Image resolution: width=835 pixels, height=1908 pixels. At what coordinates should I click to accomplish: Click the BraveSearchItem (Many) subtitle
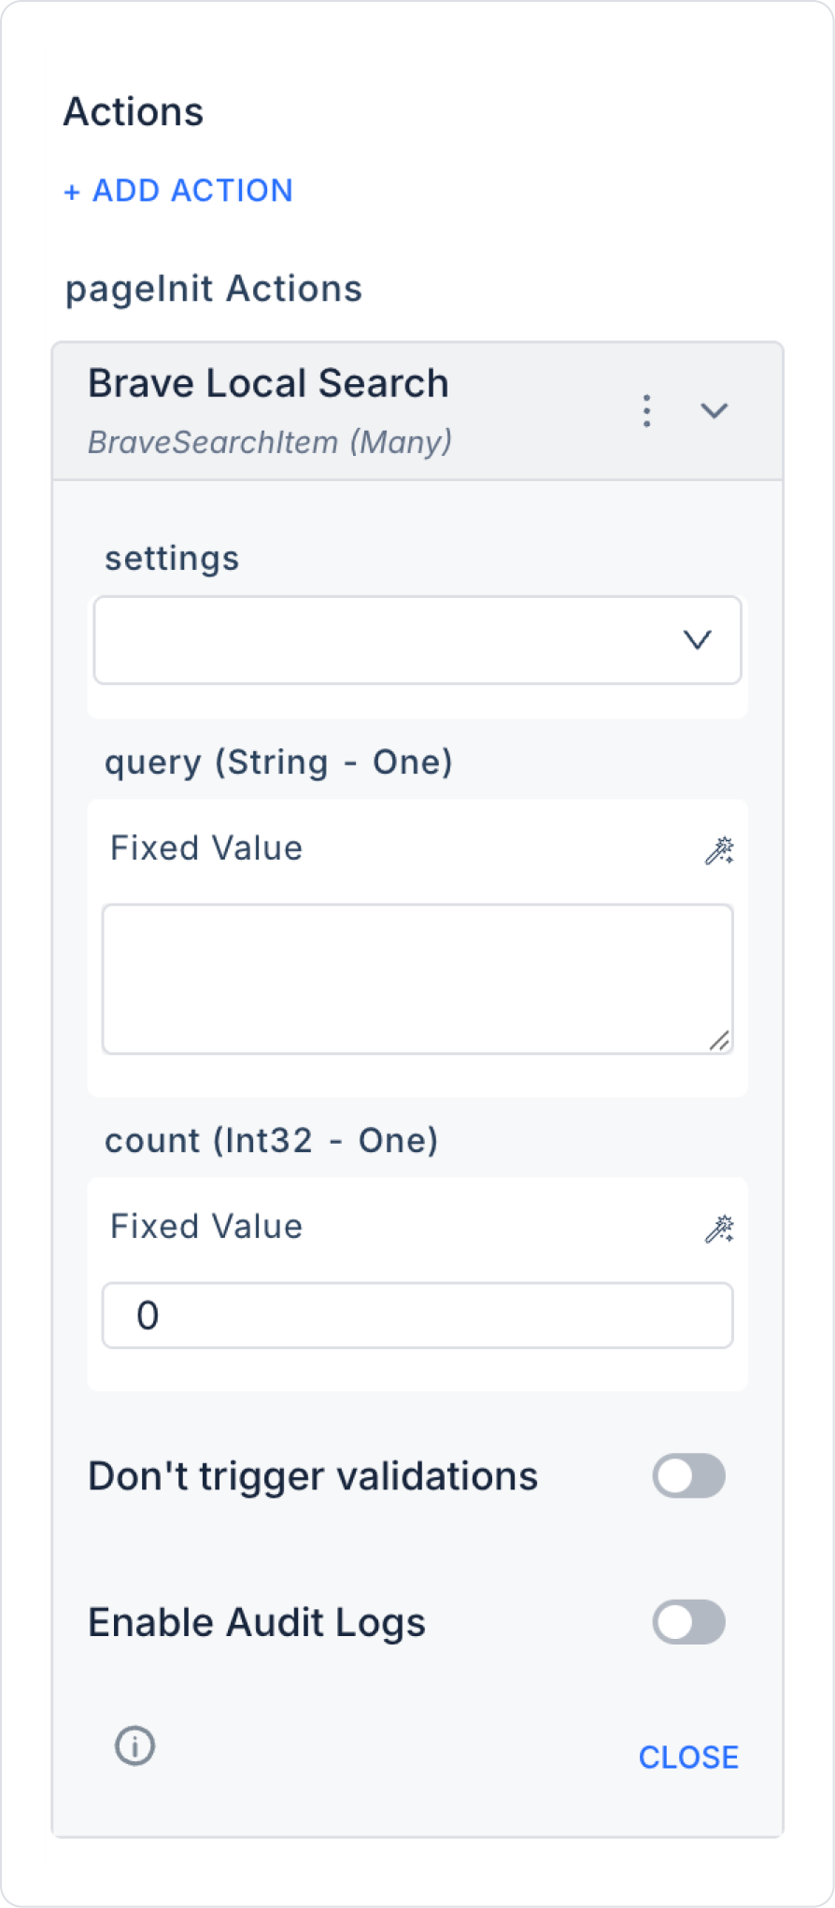click(x=270, y=441)
